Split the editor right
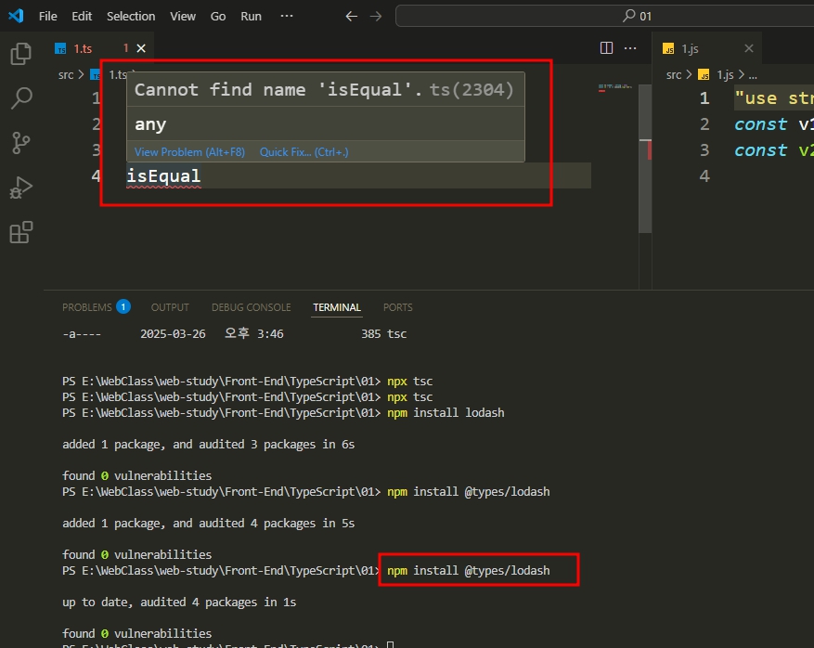This screenshot has width=814, height=648. (x=606, y=47)
